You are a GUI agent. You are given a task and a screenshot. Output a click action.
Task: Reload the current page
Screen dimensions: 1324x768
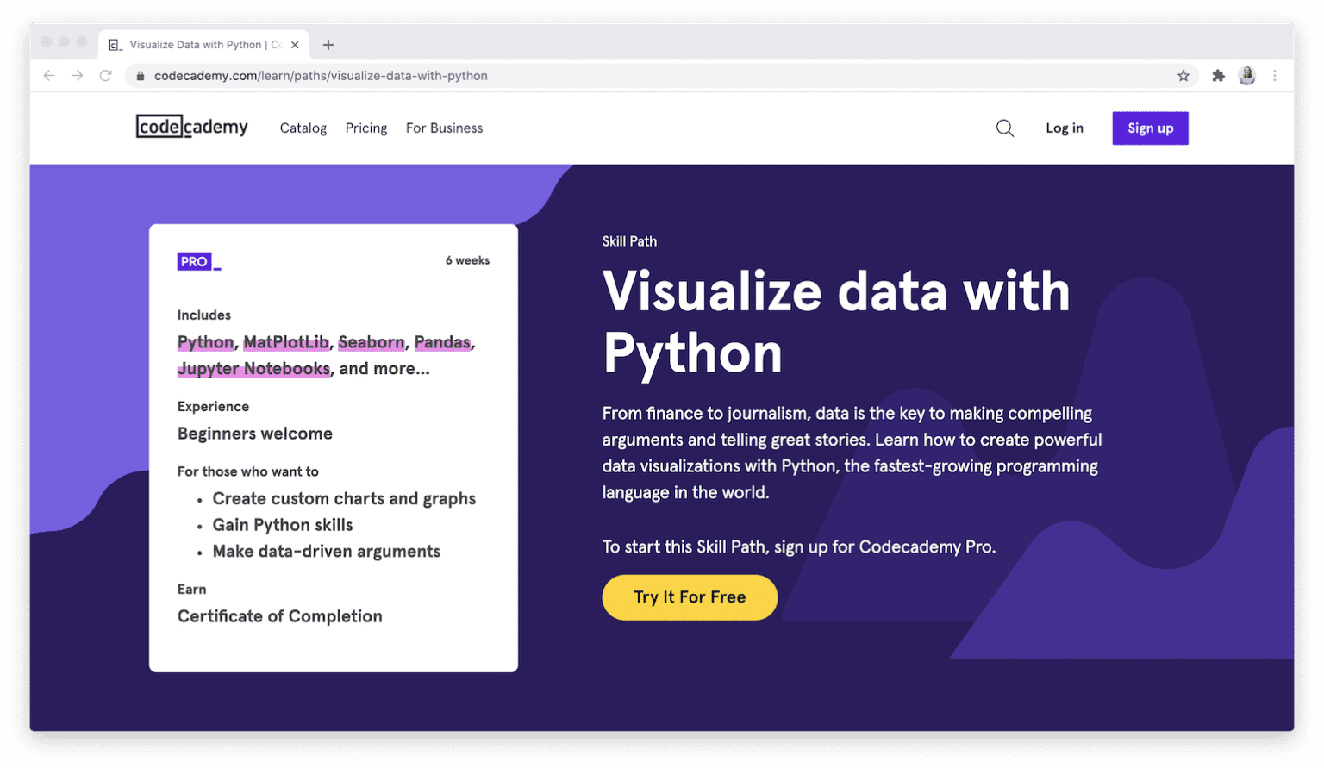pyautogui.click(x=105, y=76)
